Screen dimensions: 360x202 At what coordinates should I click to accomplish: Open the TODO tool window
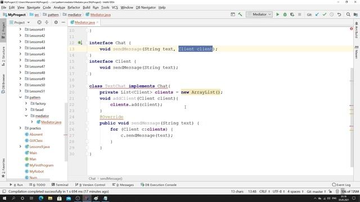[37, 185]
